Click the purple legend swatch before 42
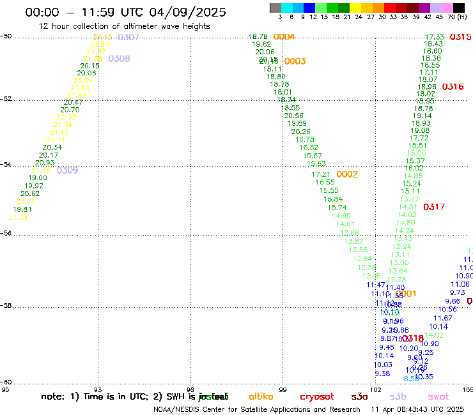This screenshot has width=473, height=415. (424, 8)
